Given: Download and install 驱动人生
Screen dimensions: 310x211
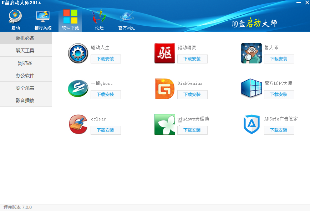Looking at the screenshot, I should pos(106,59).
